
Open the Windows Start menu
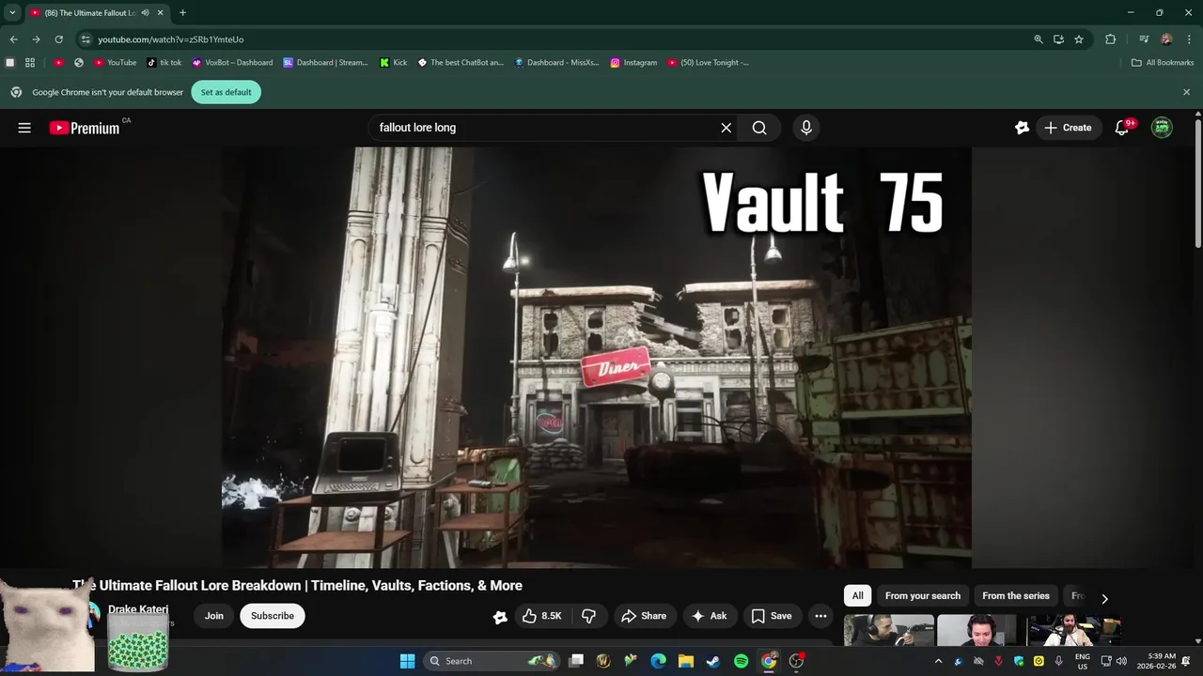click(407, 661)
